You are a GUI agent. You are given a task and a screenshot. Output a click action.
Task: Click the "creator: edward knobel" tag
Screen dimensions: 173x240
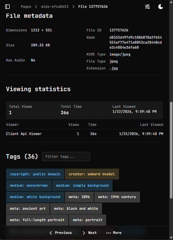(91, 174)
